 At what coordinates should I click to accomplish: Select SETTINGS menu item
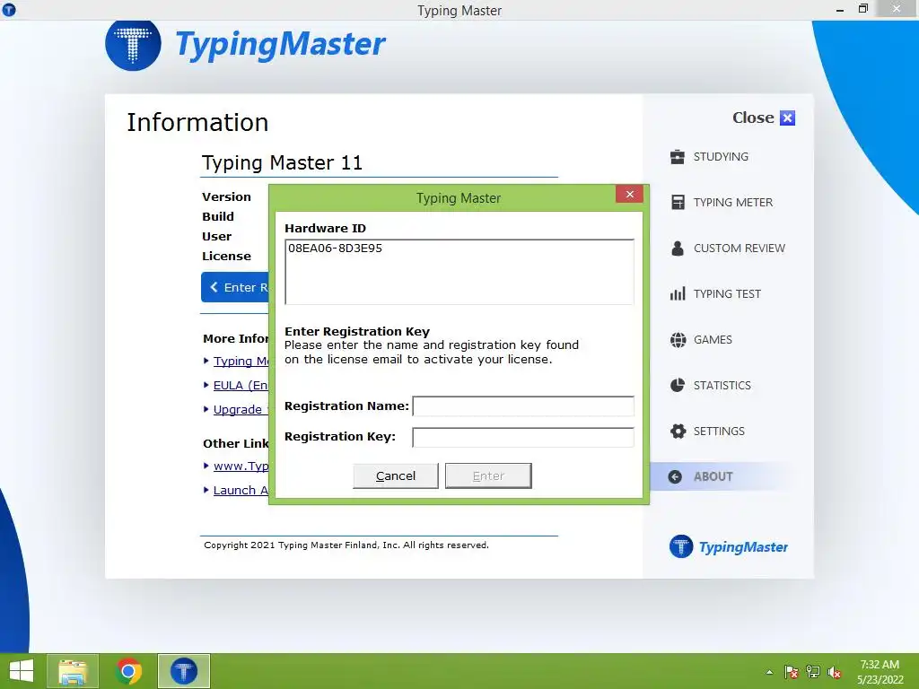point(719,432)
